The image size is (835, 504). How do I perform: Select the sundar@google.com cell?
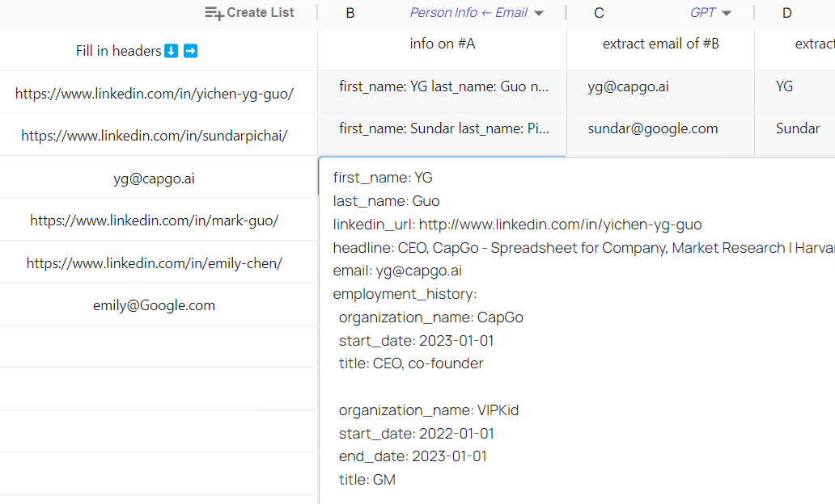pos(652,128)
